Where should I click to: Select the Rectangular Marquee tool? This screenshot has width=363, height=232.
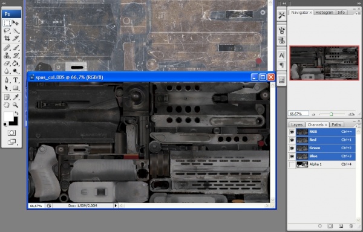point(7,22)
